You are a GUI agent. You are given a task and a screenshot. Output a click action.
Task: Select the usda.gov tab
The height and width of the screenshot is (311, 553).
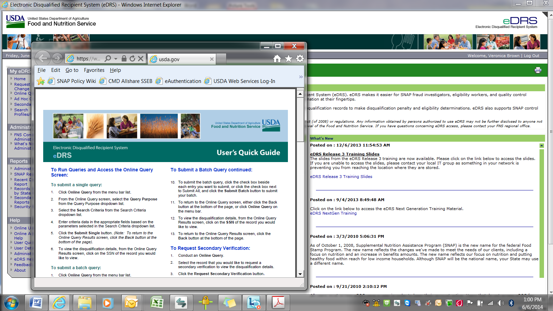tap(182, 59)
